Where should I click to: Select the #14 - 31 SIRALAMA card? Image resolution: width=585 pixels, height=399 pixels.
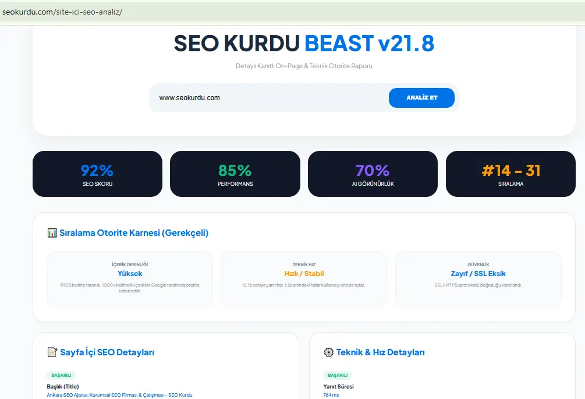[510, 174]
